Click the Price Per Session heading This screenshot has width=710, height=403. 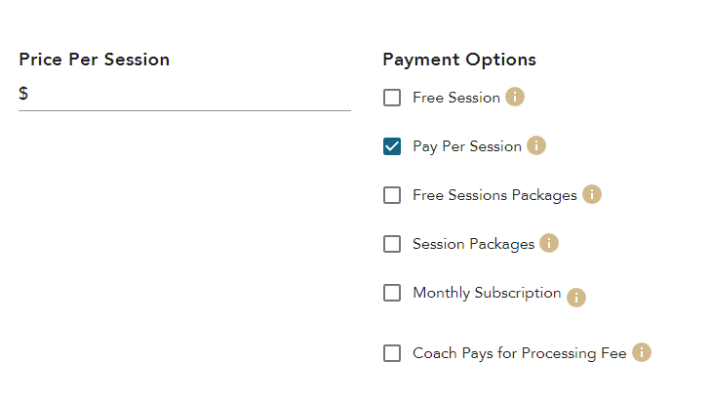click(95, 60)
